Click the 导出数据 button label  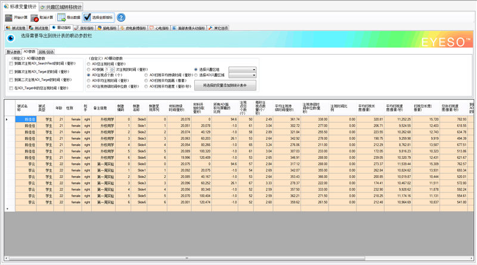coord(73,18)
